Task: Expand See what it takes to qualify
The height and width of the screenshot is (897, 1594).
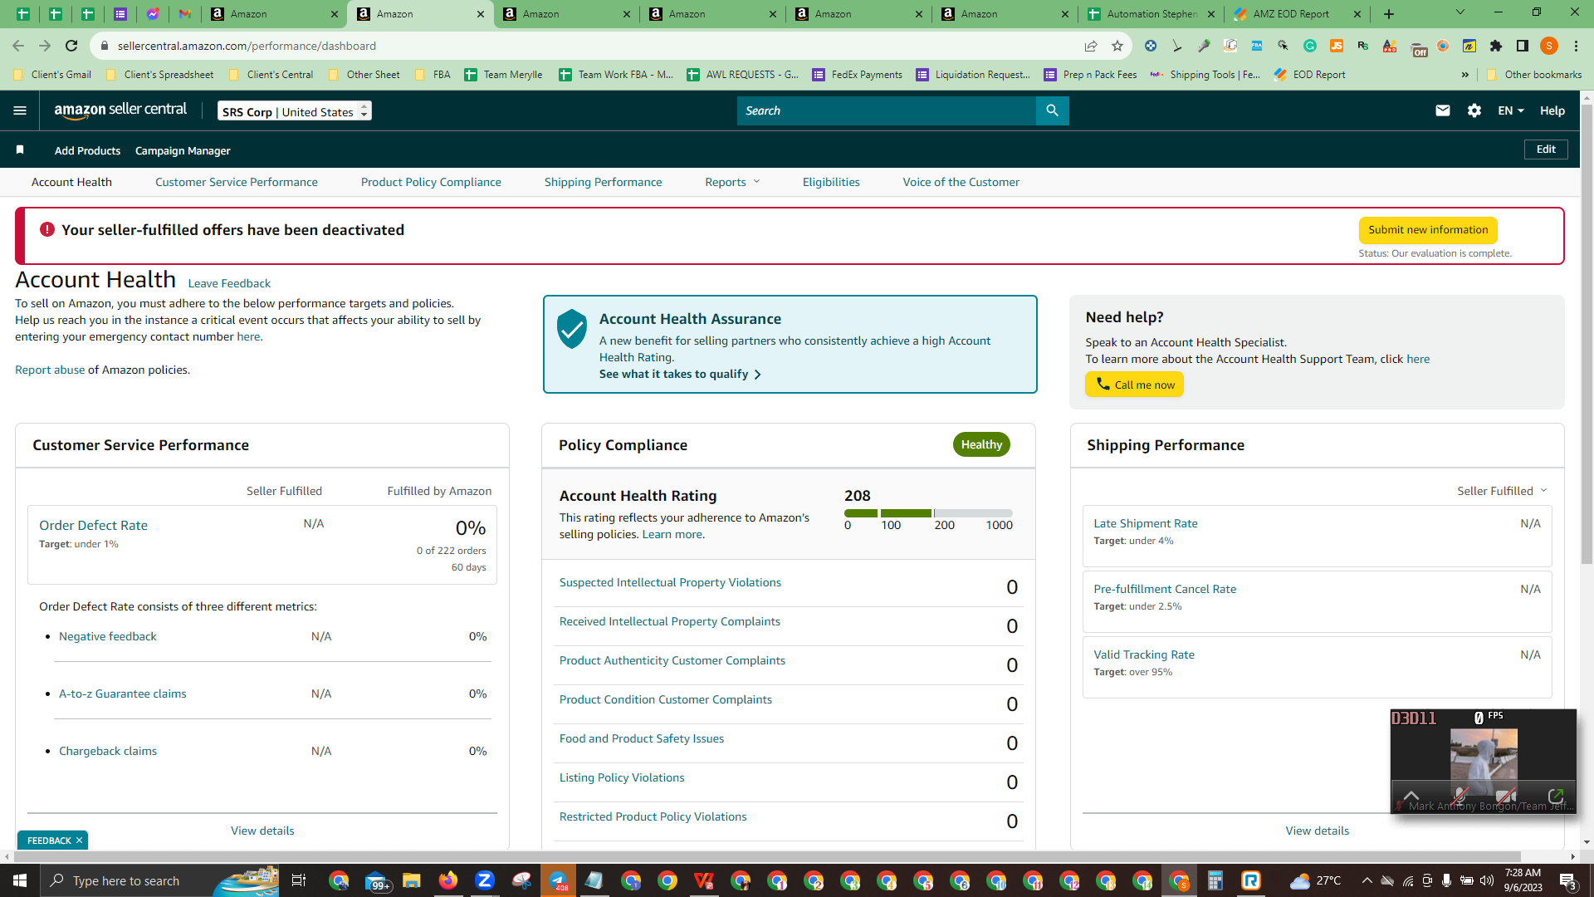Action: click(680, 374)
